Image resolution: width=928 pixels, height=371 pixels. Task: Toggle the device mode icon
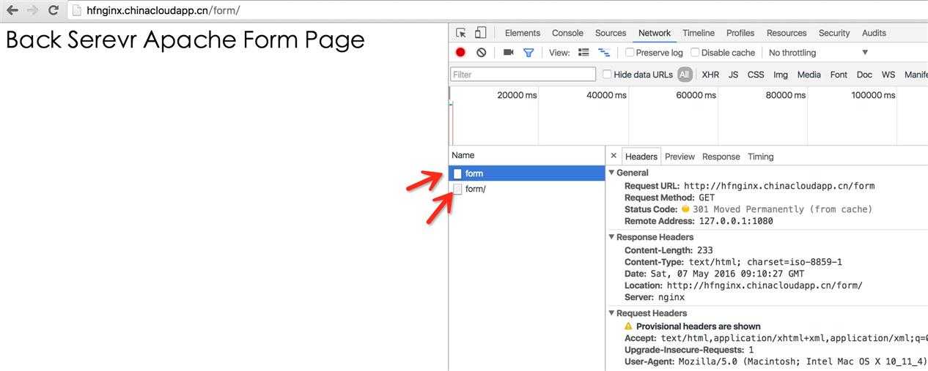pyautogui.click(x=480, y=33)
